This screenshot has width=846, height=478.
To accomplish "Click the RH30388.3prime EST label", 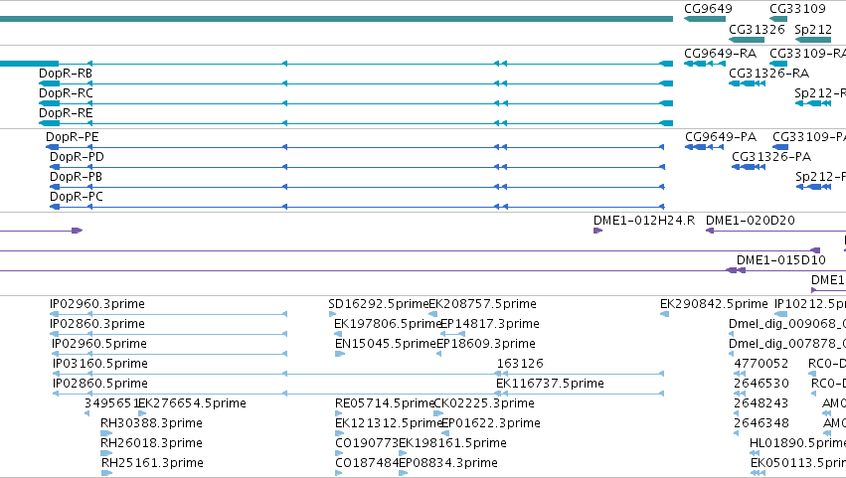I will pyautogui.click(x=151, y=423).
